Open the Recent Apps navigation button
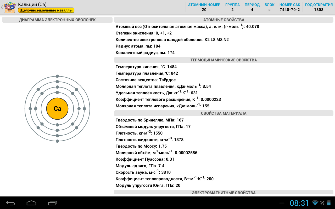 (53, 203)
